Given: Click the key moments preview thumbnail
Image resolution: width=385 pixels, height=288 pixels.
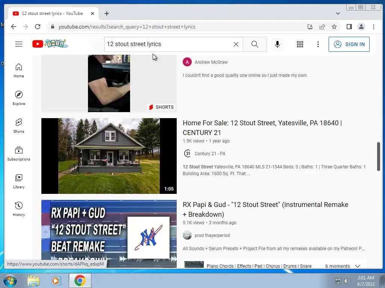Looking at the screenshot, I should pos(194,264).
